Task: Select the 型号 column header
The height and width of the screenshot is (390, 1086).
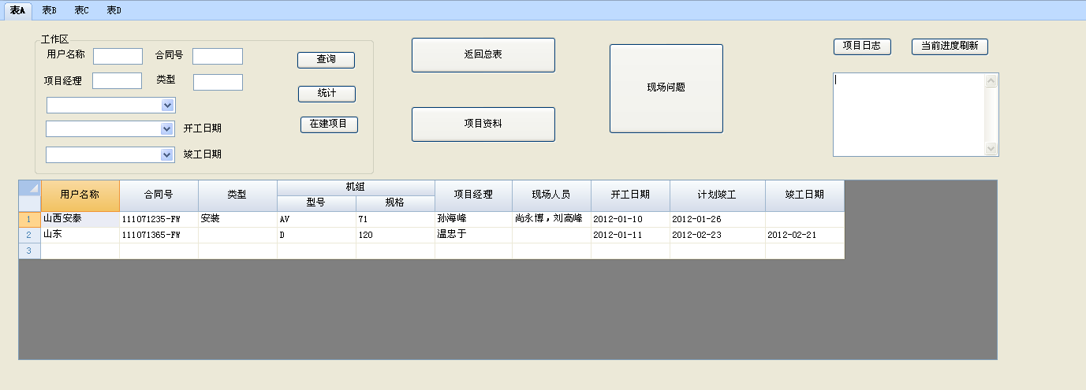Action: click(316, 203)
